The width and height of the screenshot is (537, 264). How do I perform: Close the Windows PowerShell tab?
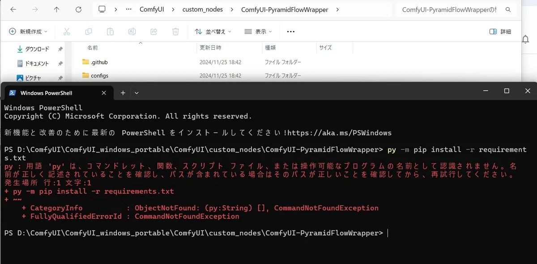coord(104,93)
